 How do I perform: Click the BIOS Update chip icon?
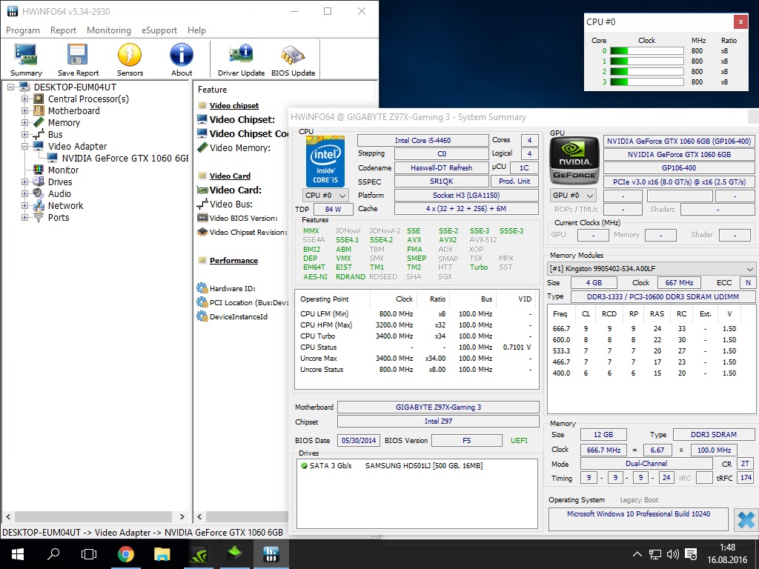pos(293,59)
